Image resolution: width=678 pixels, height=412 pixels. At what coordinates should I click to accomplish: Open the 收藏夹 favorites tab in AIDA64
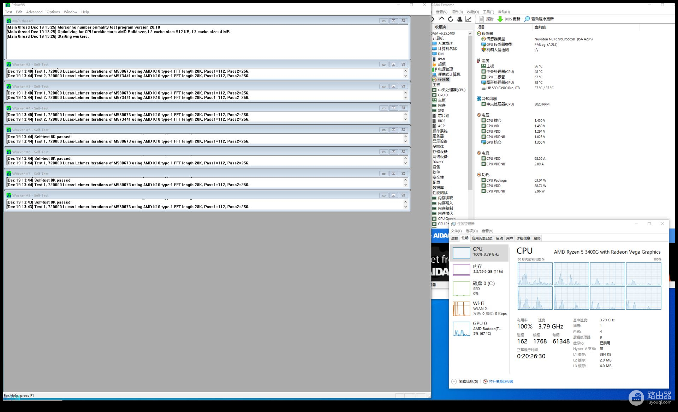tap(440, 27)
